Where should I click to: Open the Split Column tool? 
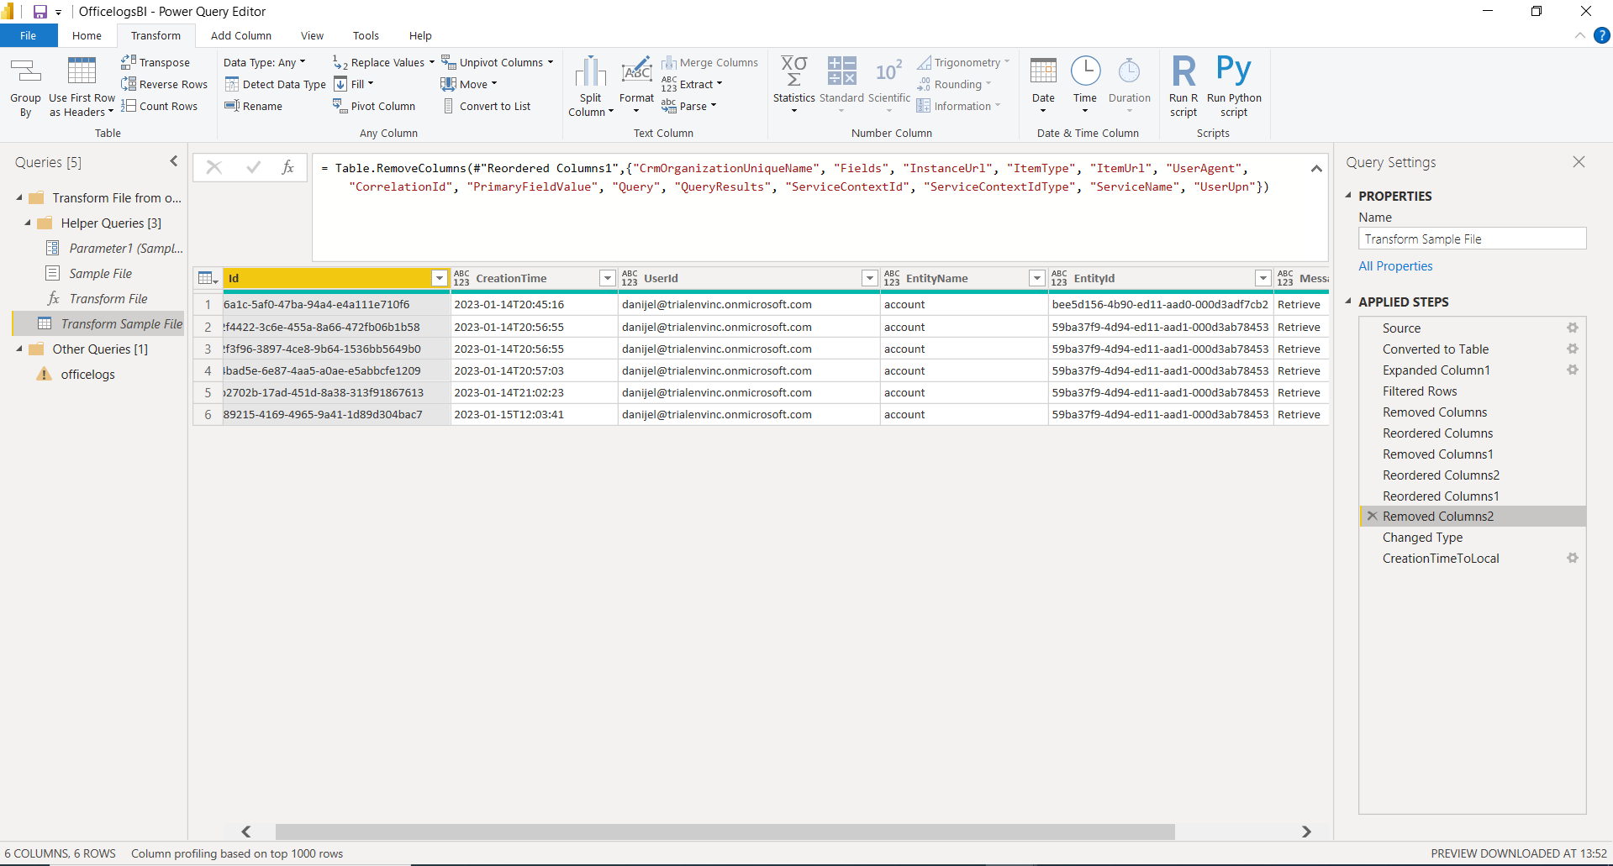click(x=591, y=87)
